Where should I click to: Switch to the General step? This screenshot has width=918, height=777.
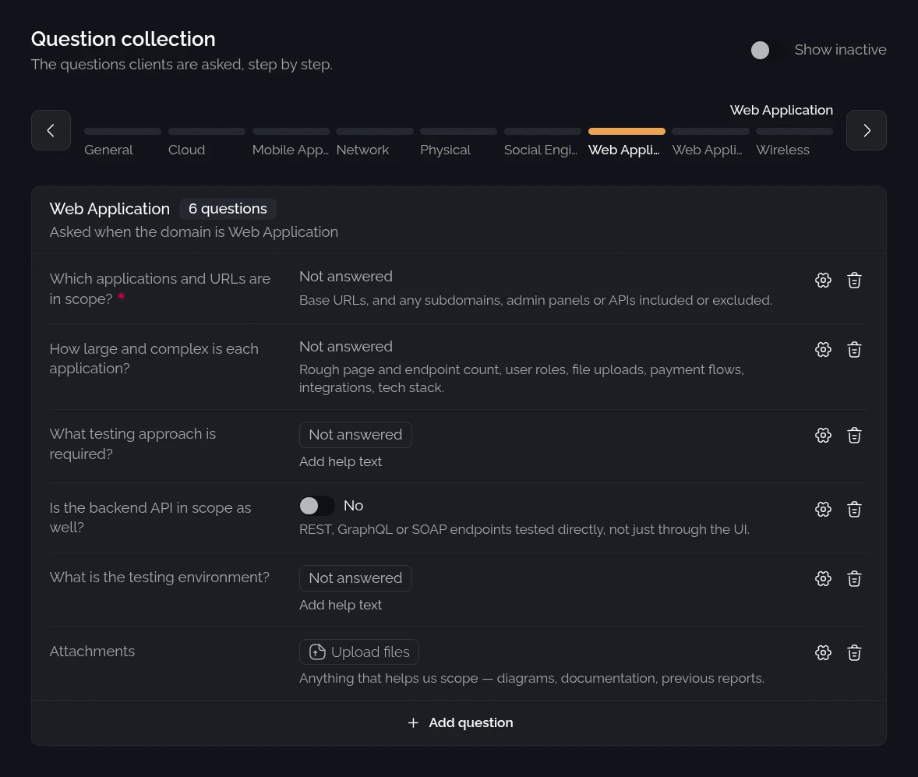(122, 143)
